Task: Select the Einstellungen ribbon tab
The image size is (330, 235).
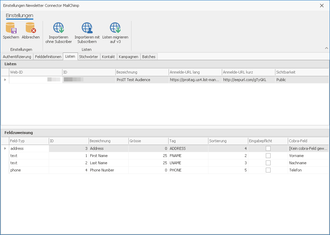Action: click(x=20, y=15)
